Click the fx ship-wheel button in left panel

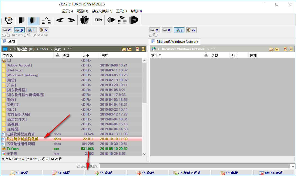point(44,30)
